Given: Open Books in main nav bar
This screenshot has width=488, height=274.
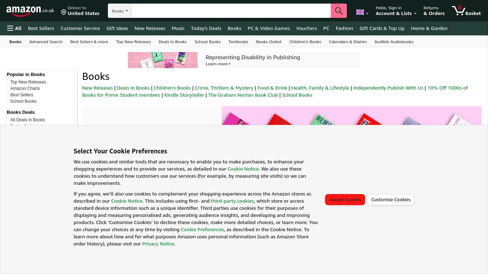Looking at the screenshot, I should (x=234, y=28).
